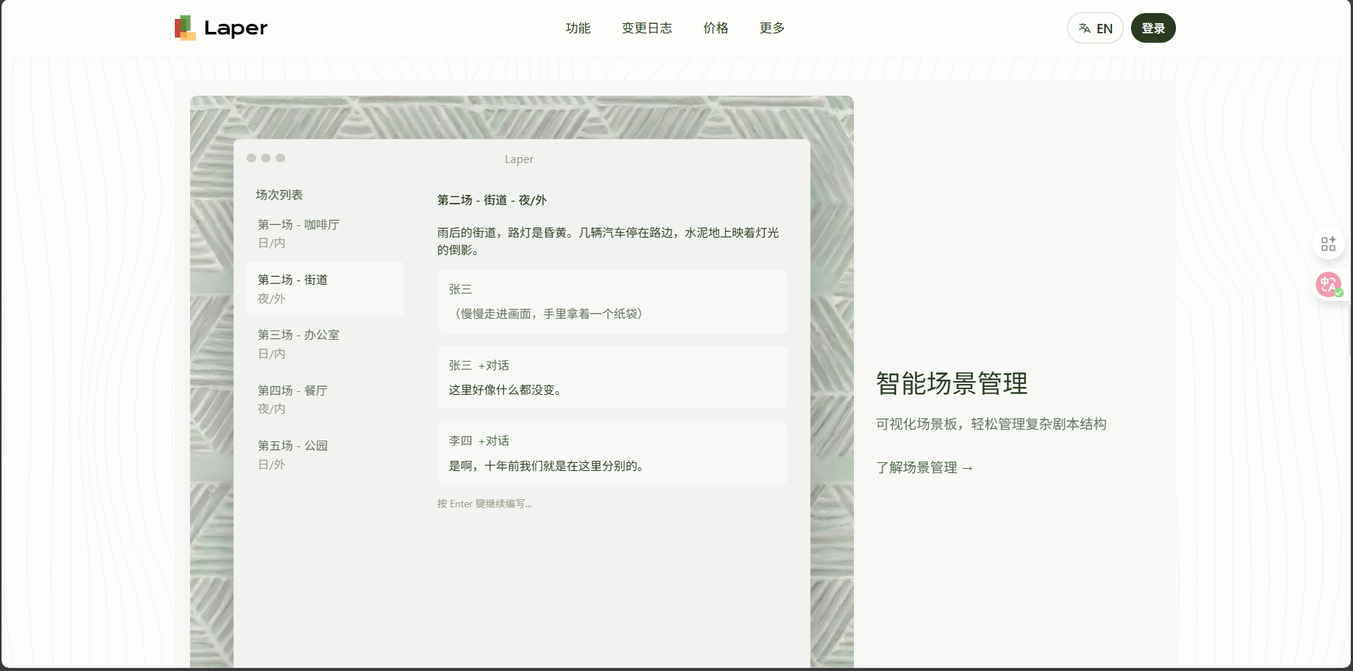
Task: Click the third window dot in mockup
Action: point(280,158)
